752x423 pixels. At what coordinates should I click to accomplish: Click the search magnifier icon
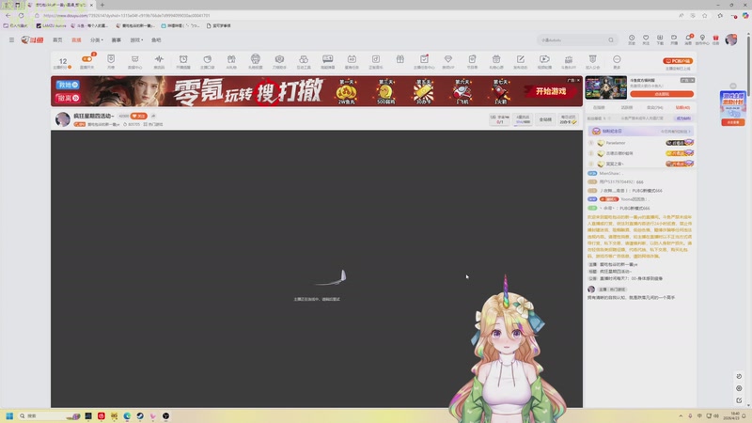click(x=611, y=40)
